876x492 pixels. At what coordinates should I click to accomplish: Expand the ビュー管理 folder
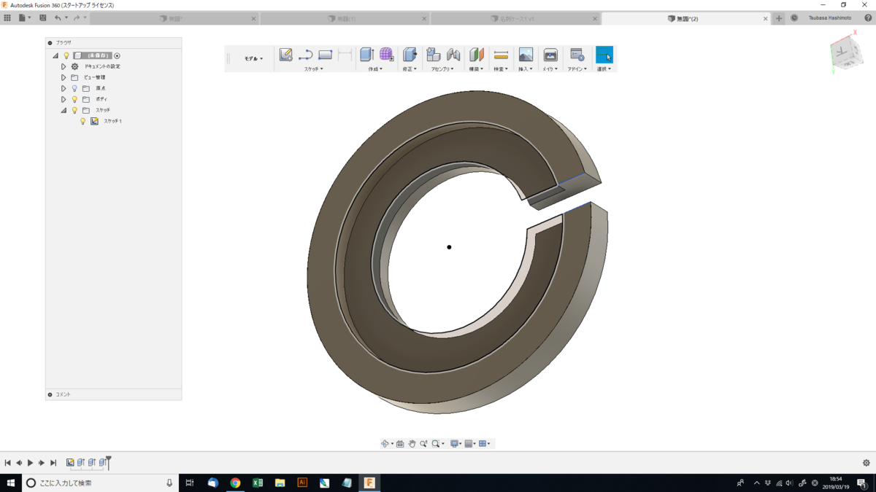(x=64, y=77)
